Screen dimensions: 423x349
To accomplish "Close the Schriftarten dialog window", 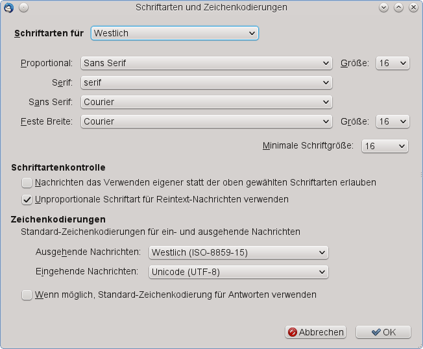I will click(x=413, y=7).
